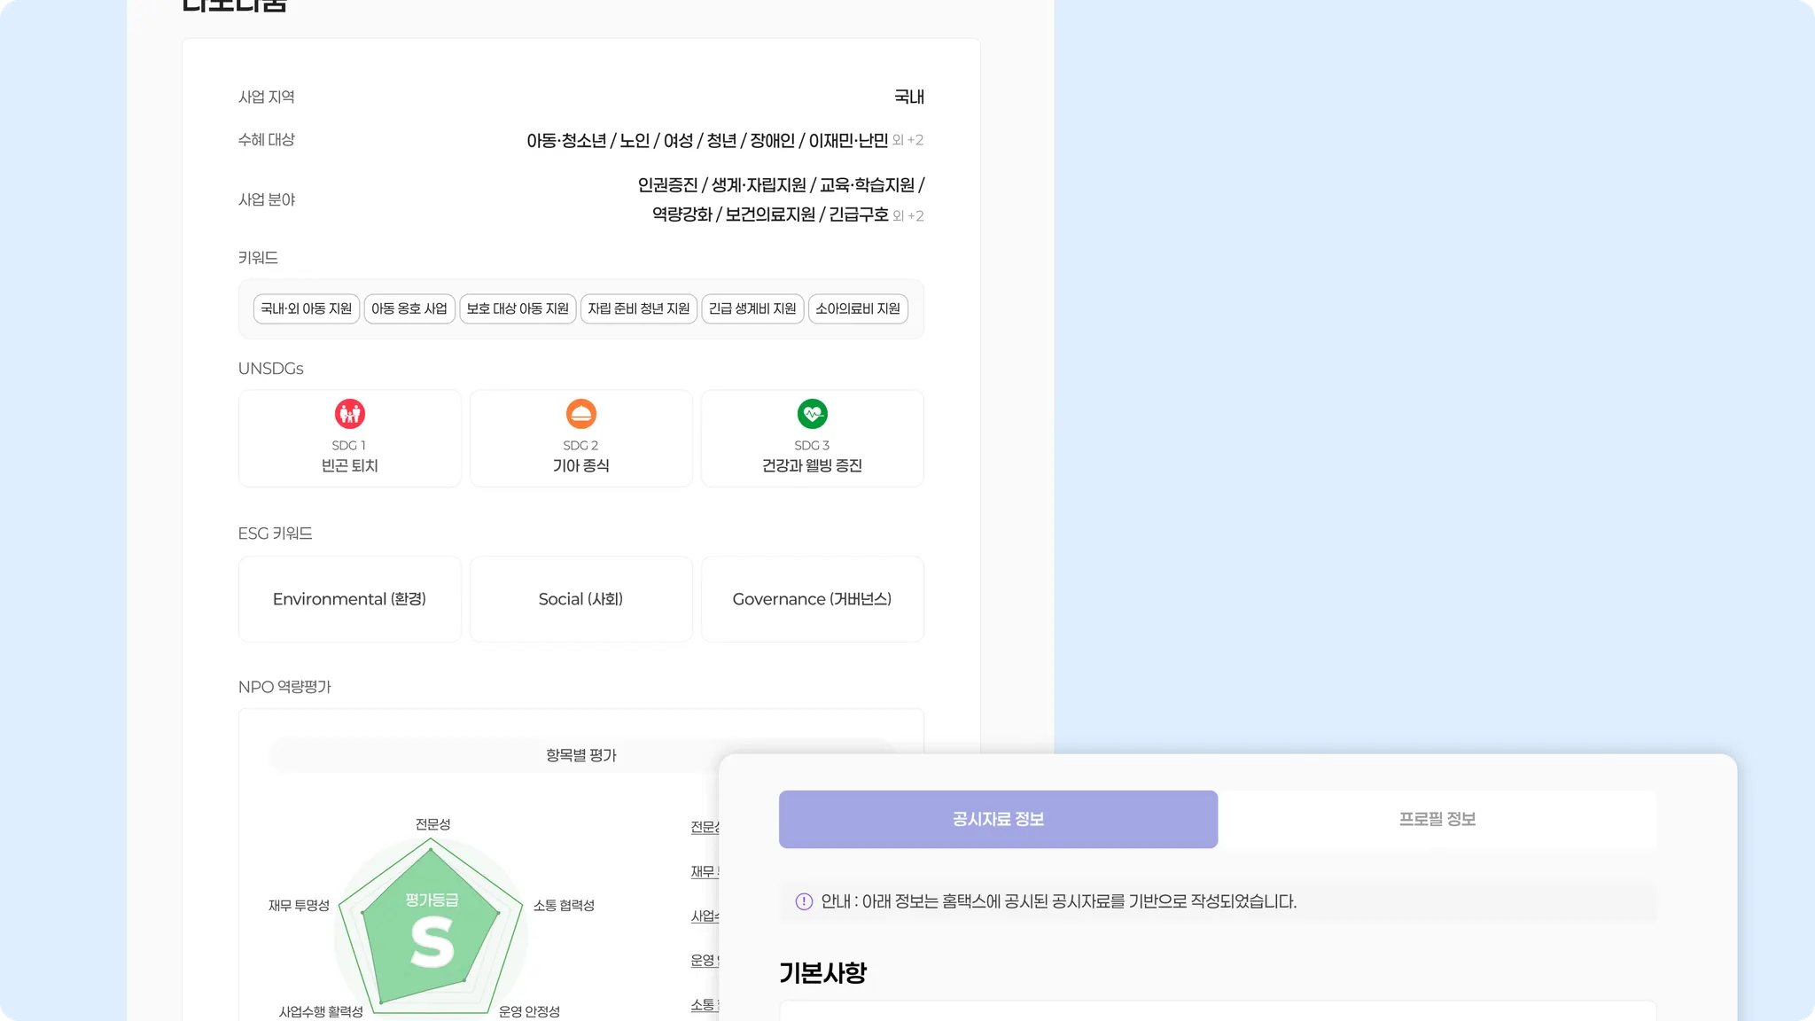
Task: Click the 아동 옹호 사업 keyword tag
Action: pos(409,308)
